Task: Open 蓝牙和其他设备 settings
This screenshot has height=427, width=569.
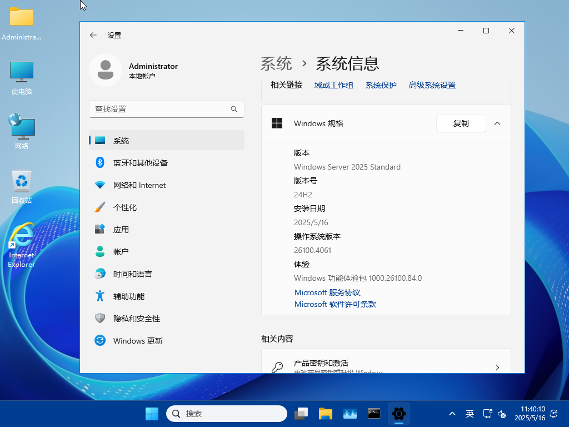Action: [x=167, y=163]
